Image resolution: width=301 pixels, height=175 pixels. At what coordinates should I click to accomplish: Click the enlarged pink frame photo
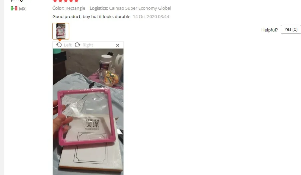point(88,112)
